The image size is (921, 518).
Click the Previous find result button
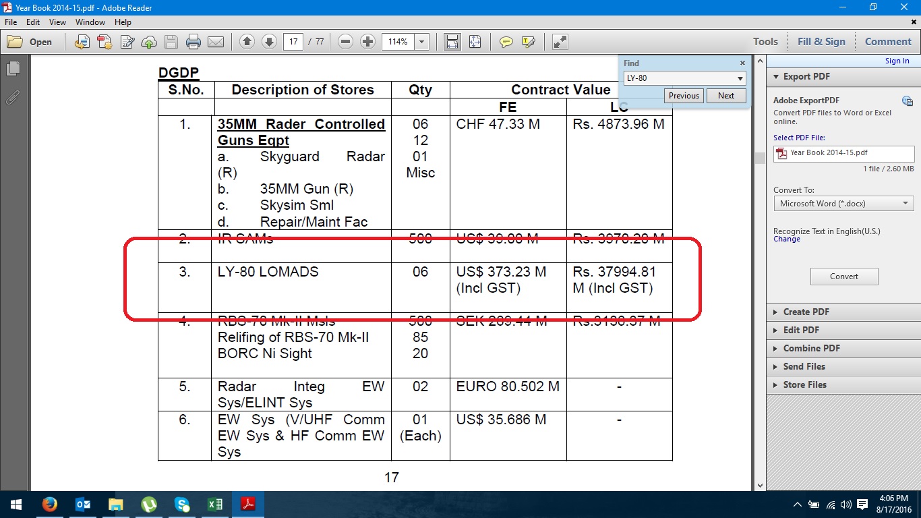[x=684, y=96]
